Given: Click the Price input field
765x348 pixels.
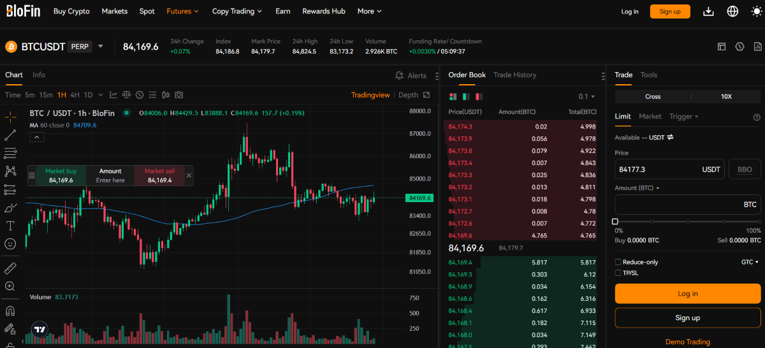Looking at the screenshot, I should tap(669, 170).
